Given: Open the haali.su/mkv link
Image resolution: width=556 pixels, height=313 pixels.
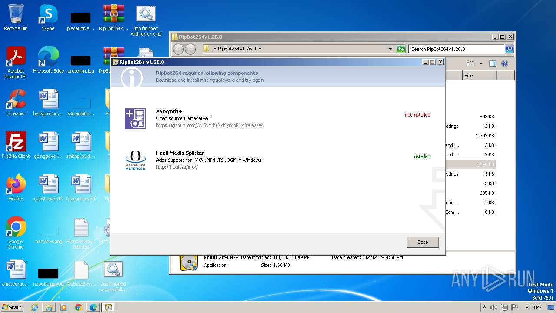Looking at the screenshot, I should [177, 167].
